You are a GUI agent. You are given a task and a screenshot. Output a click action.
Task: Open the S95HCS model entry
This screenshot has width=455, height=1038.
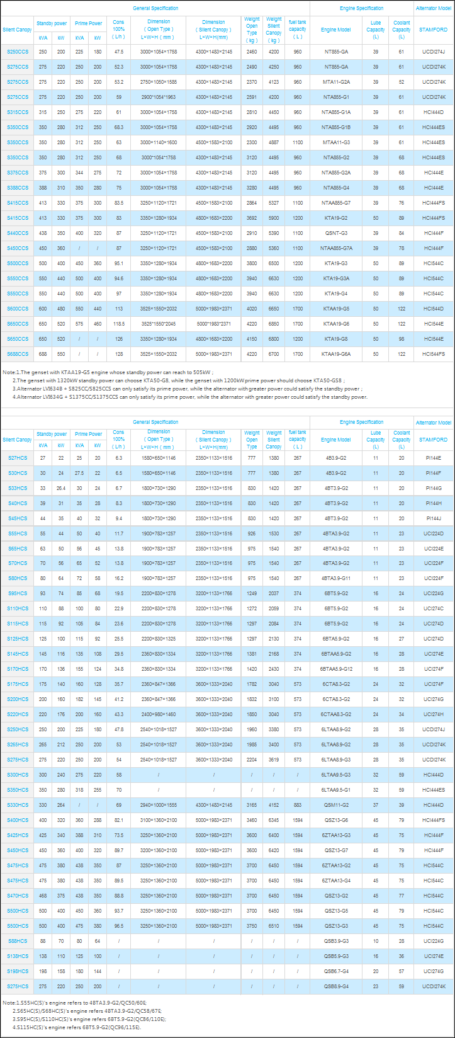(x=18, y=593)
